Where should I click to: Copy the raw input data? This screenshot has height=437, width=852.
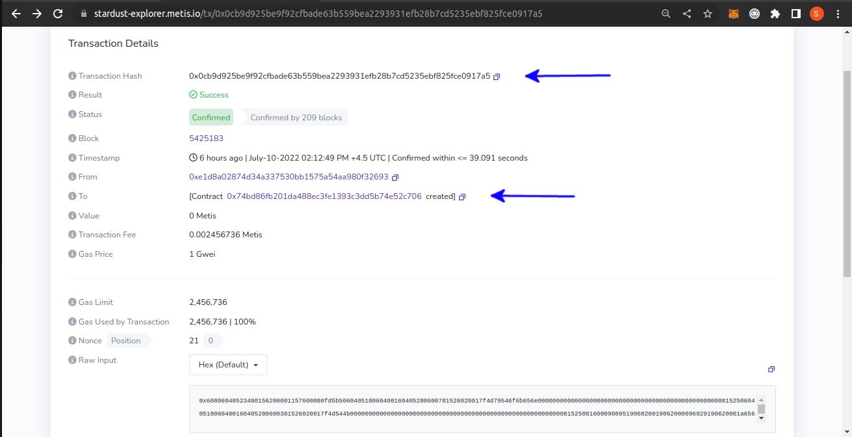pos(771,369)
